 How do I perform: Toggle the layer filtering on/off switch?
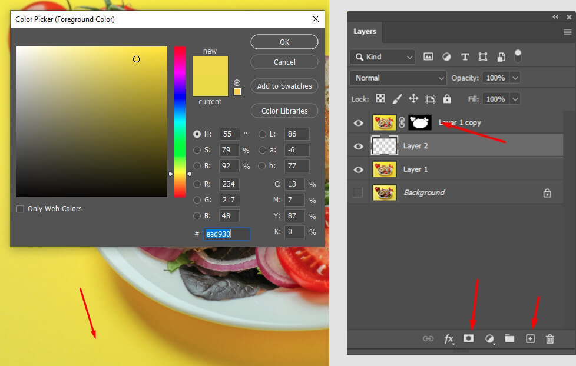click(518, 56)
